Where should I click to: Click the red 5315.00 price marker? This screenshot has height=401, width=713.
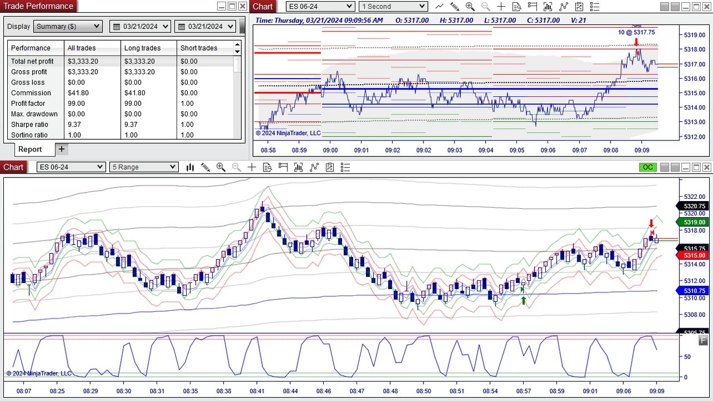click(692, 255)
